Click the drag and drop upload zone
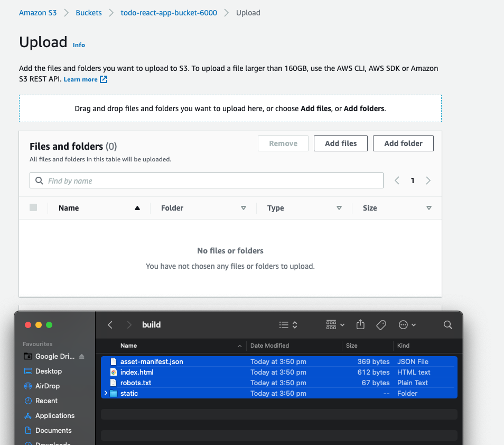Viewport: 504px width, 445px height. click(230, 108)
